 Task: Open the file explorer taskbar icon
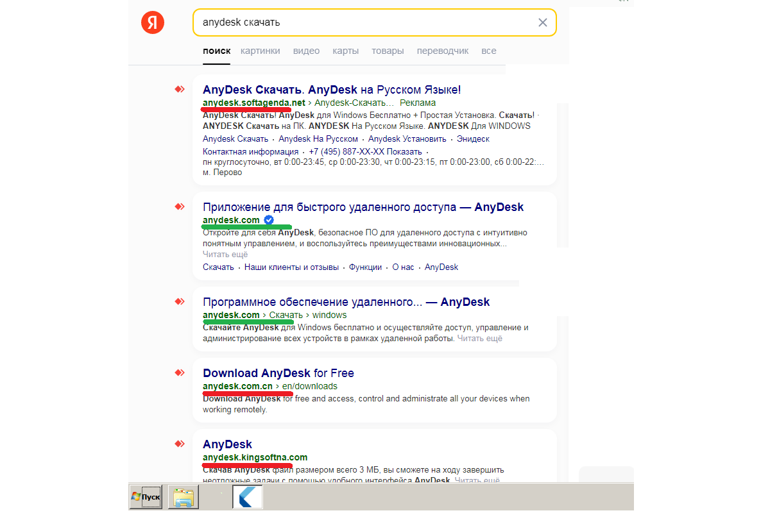click(184, 497)
